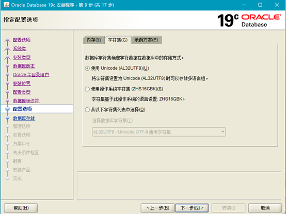Click the Java icon in the title bar
The image size is (286, 214).
click(x=6, y=5)
